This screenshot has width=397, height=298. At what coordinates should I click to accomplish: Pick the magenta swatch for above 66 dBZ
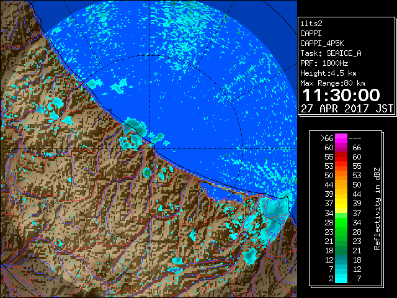(x=341, y=138)
